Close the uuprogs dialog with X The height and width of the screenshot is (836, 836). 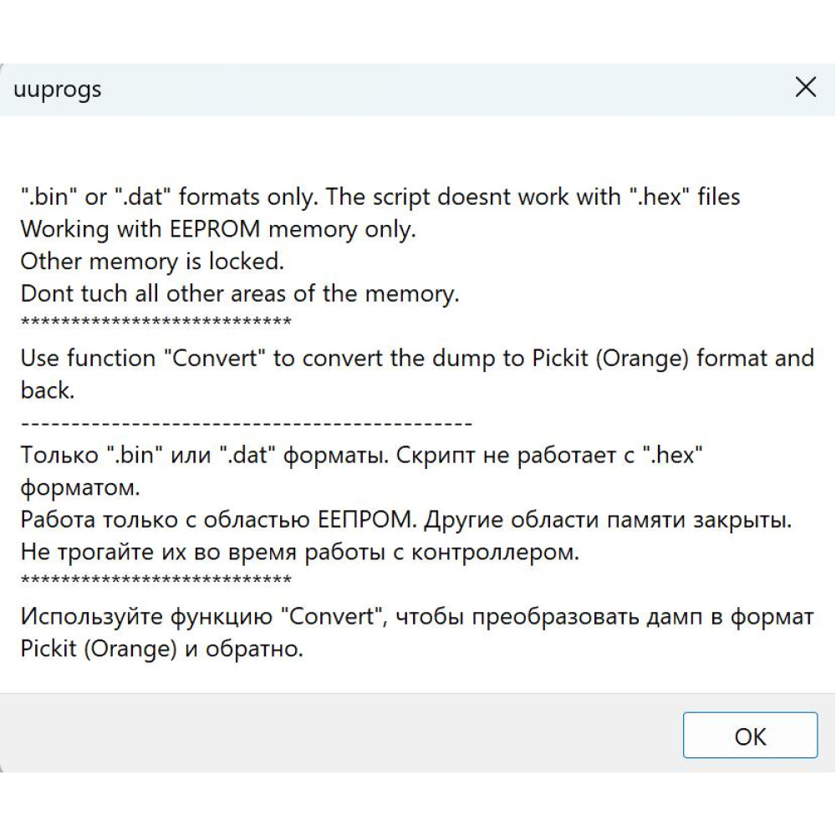point(805,87)
